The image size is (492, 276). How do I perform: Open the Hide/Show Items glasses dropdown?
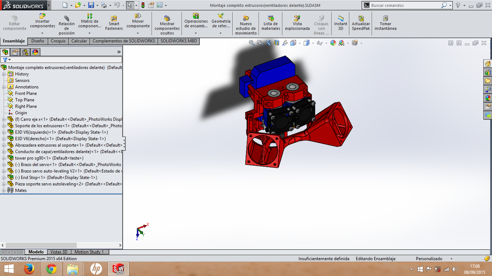(326, 43)
